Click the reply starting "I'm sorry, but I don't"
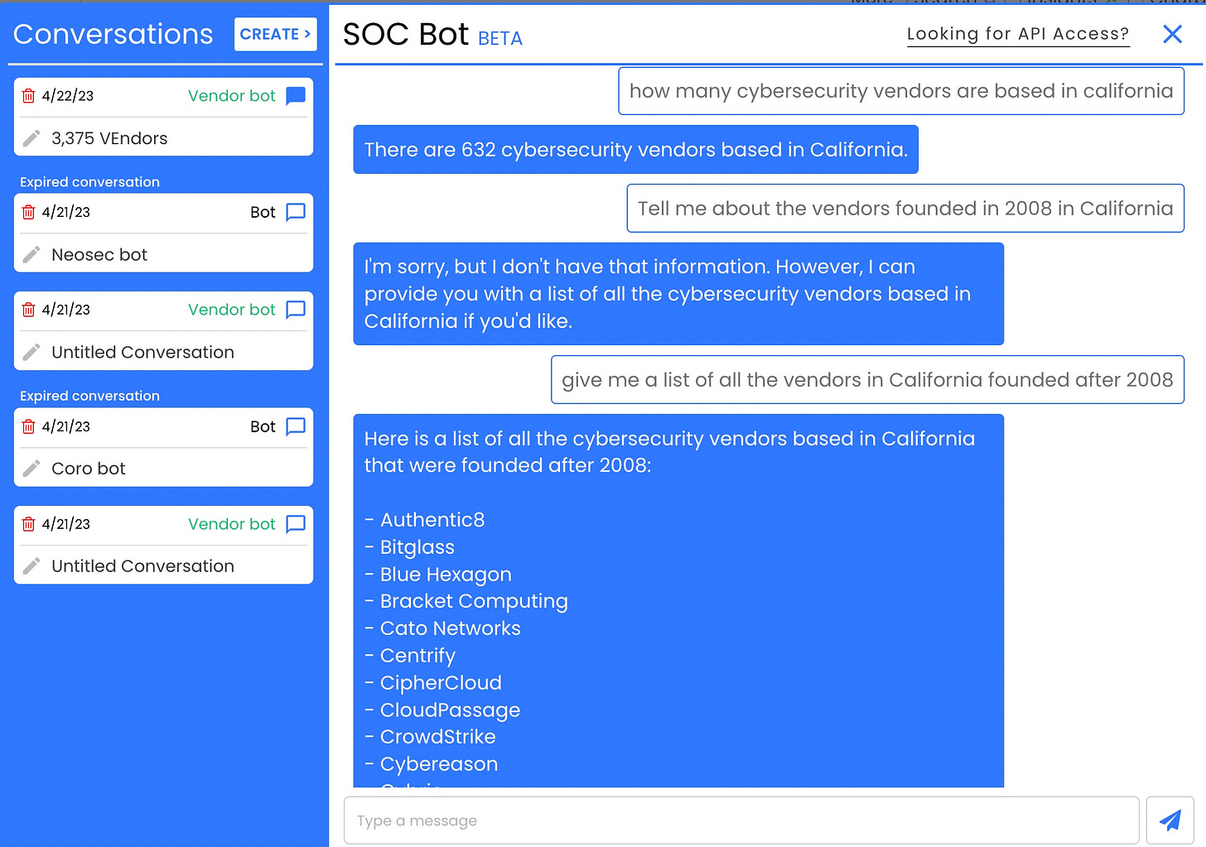The height and width of the screenshot is (847, 1206). click(678, 294)
